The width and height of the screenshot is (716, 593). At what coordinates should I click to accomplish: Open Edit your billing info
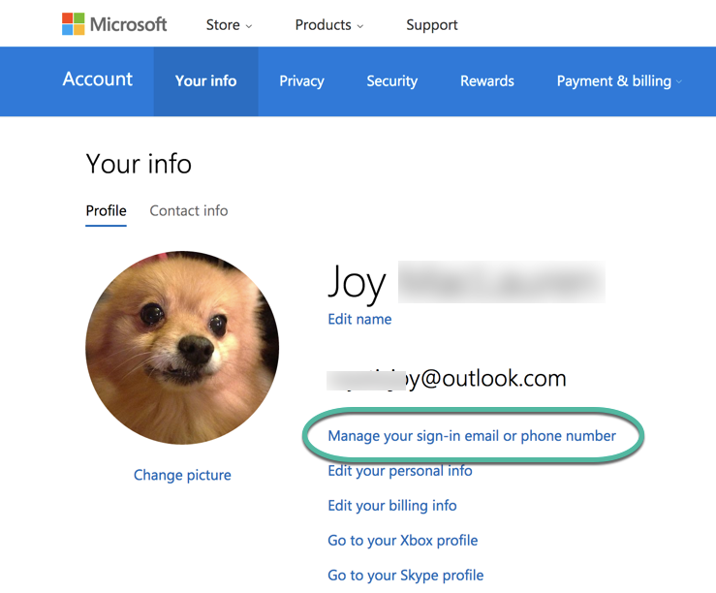coord(392,506)
